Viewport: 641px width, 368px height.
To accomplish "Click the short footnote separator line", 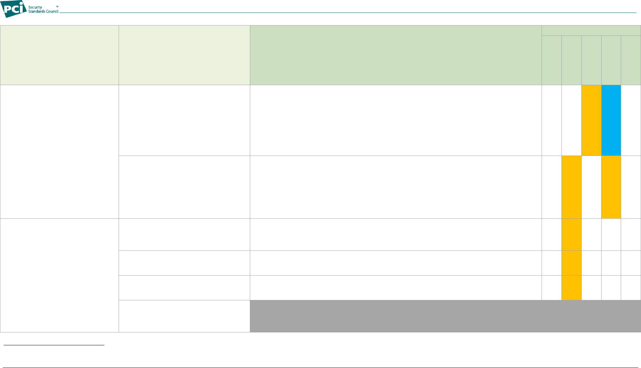I will coord(54,345).
